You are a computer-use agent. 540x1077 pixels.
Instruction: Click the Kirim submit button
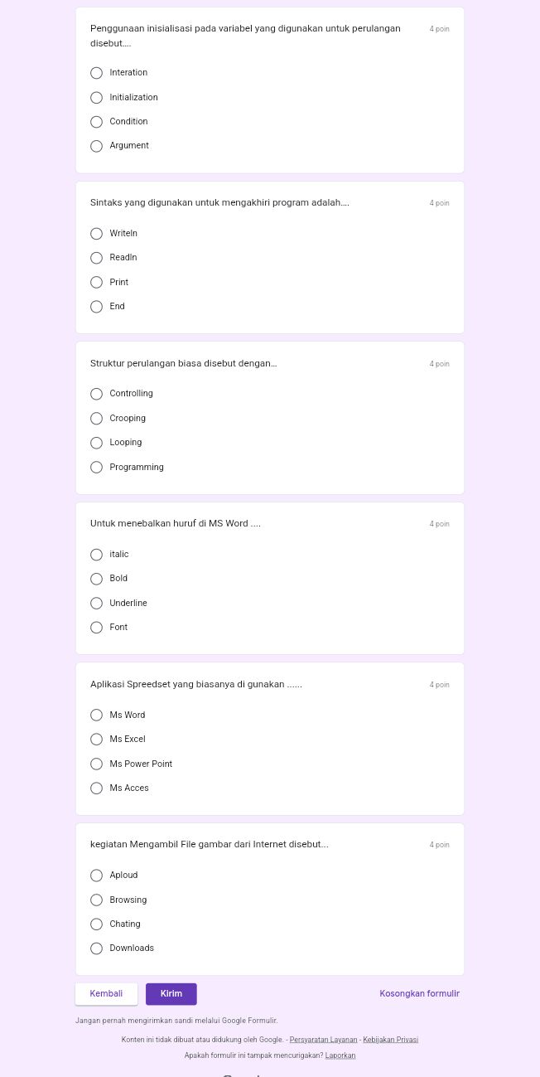click(171, 994)
